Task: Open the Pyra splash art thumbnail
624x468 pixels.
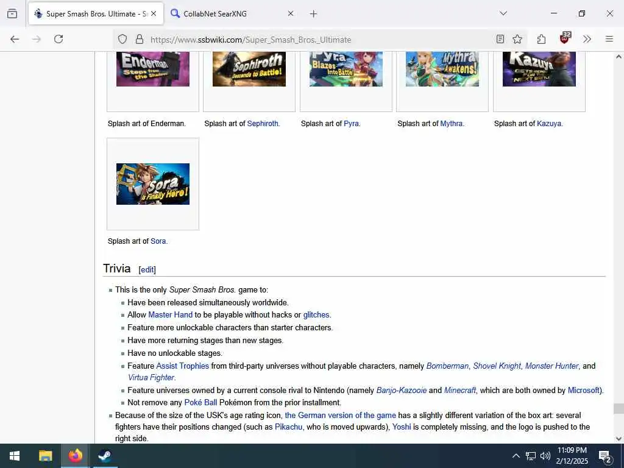Action: pos(346,69)
